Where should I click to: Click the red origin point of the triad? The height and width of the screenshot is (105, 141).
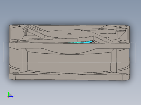8,97
